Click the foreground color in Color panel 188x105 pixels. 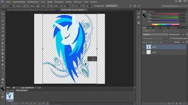coord(144,15)
